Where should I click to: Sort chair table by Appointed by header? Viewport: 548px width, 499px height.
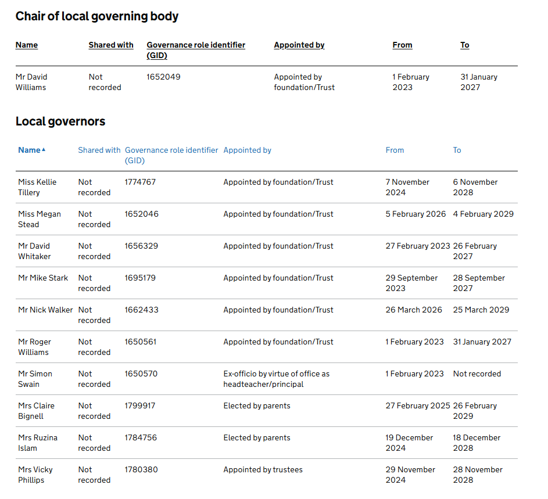tap(299, 45)
